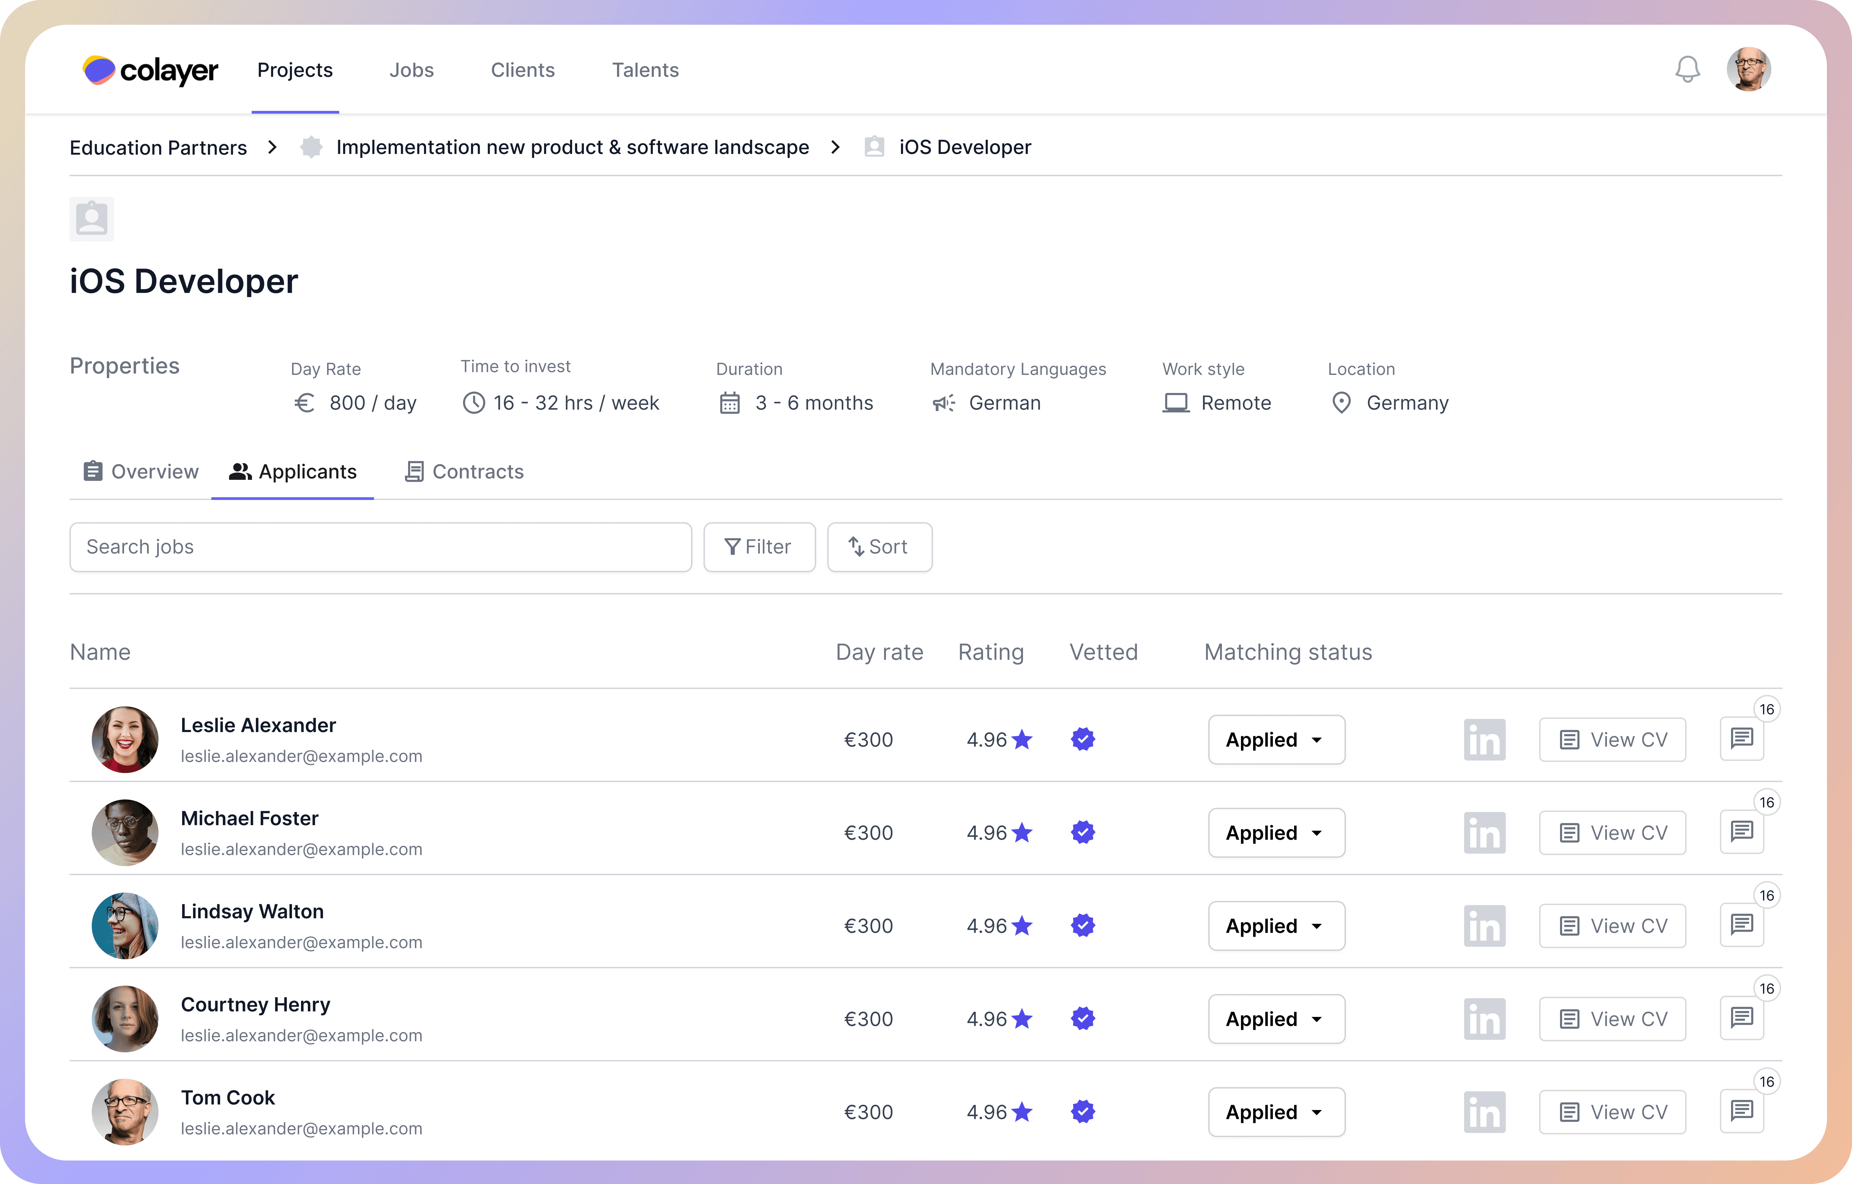Open Lindsay Walton's Applied status dropdown

1276,926
